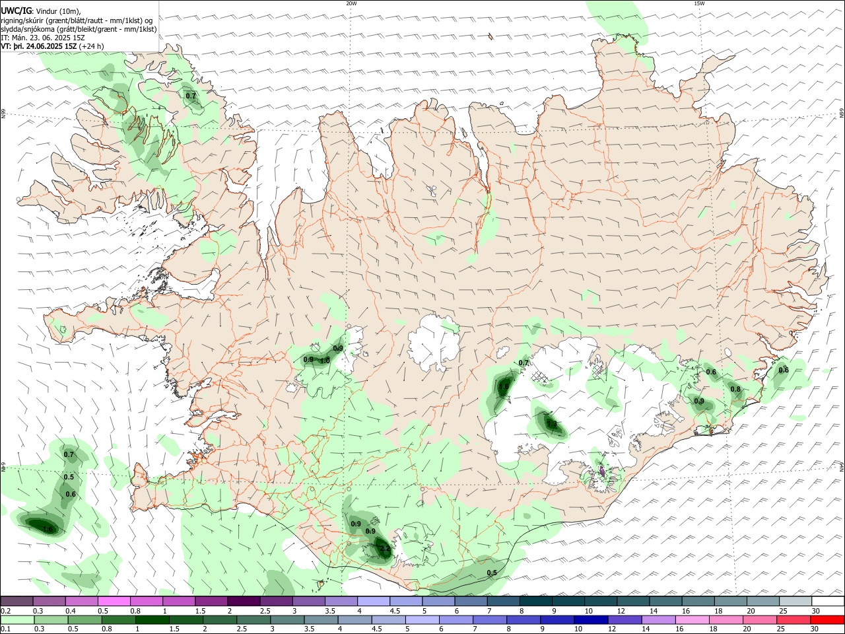The image size is (845, 634).
Task: Pick the medium green 0.5 swatch in lower legend row
Action: 84,620
